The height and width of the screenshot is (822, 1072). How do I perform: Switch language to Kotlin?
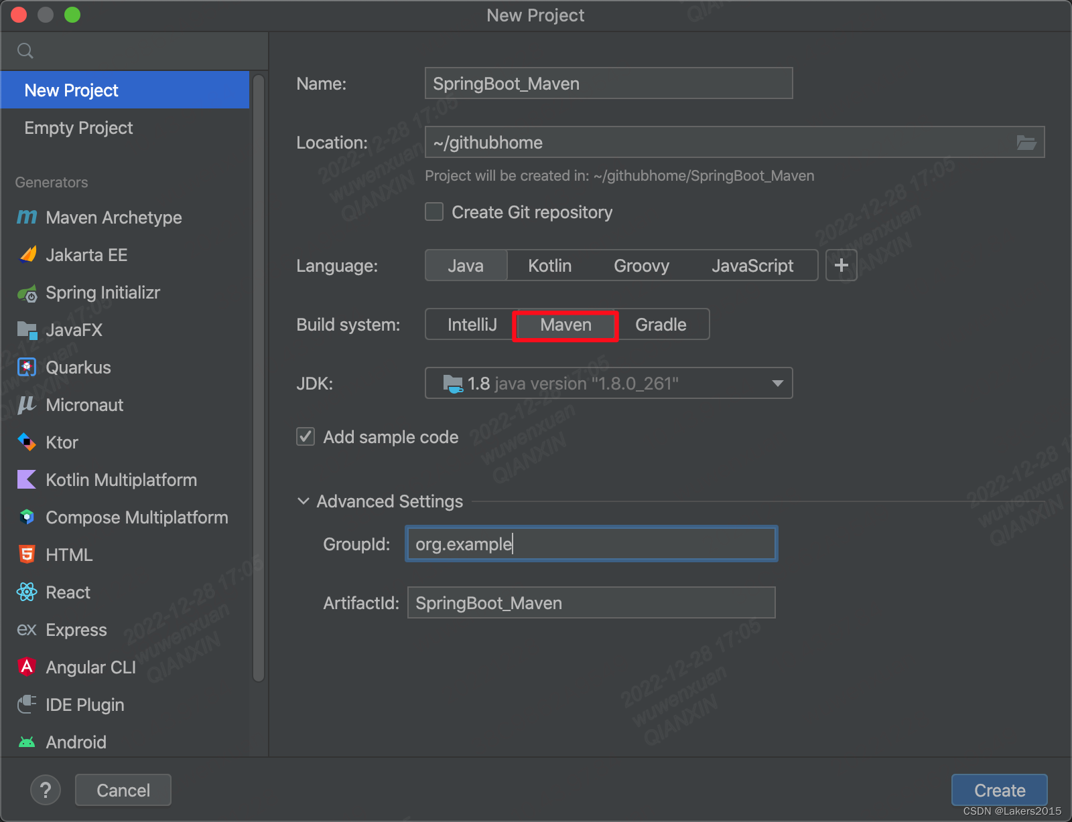549,266
